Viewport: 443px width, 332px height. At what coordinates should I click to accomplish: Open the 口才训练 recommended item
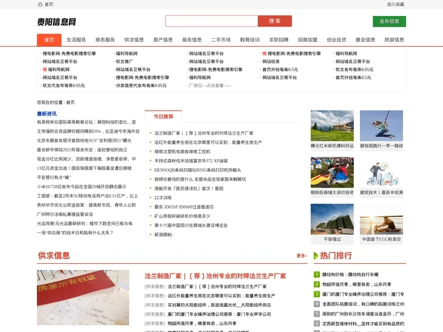pyautogui.click(x=163, y=197)
